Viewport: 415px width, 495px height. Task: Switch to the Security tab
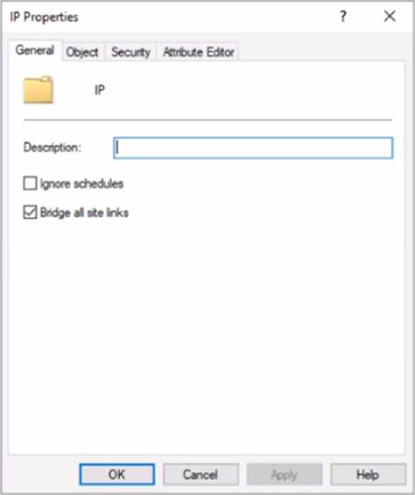[x=131, y=52]
